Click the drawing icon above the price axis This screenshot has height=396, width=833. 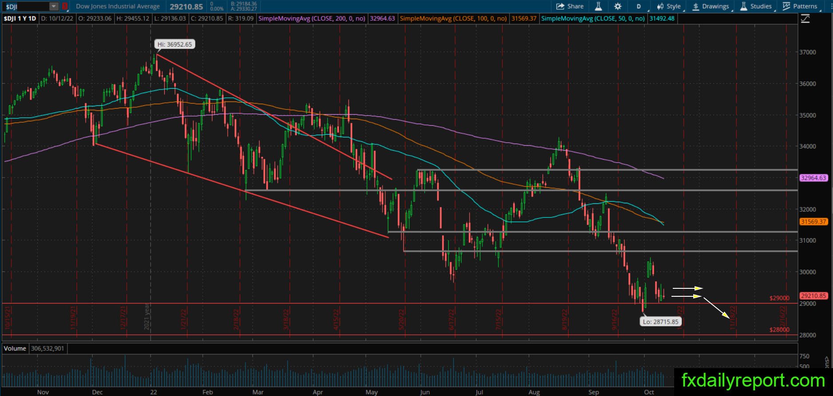tap(805, 19)
